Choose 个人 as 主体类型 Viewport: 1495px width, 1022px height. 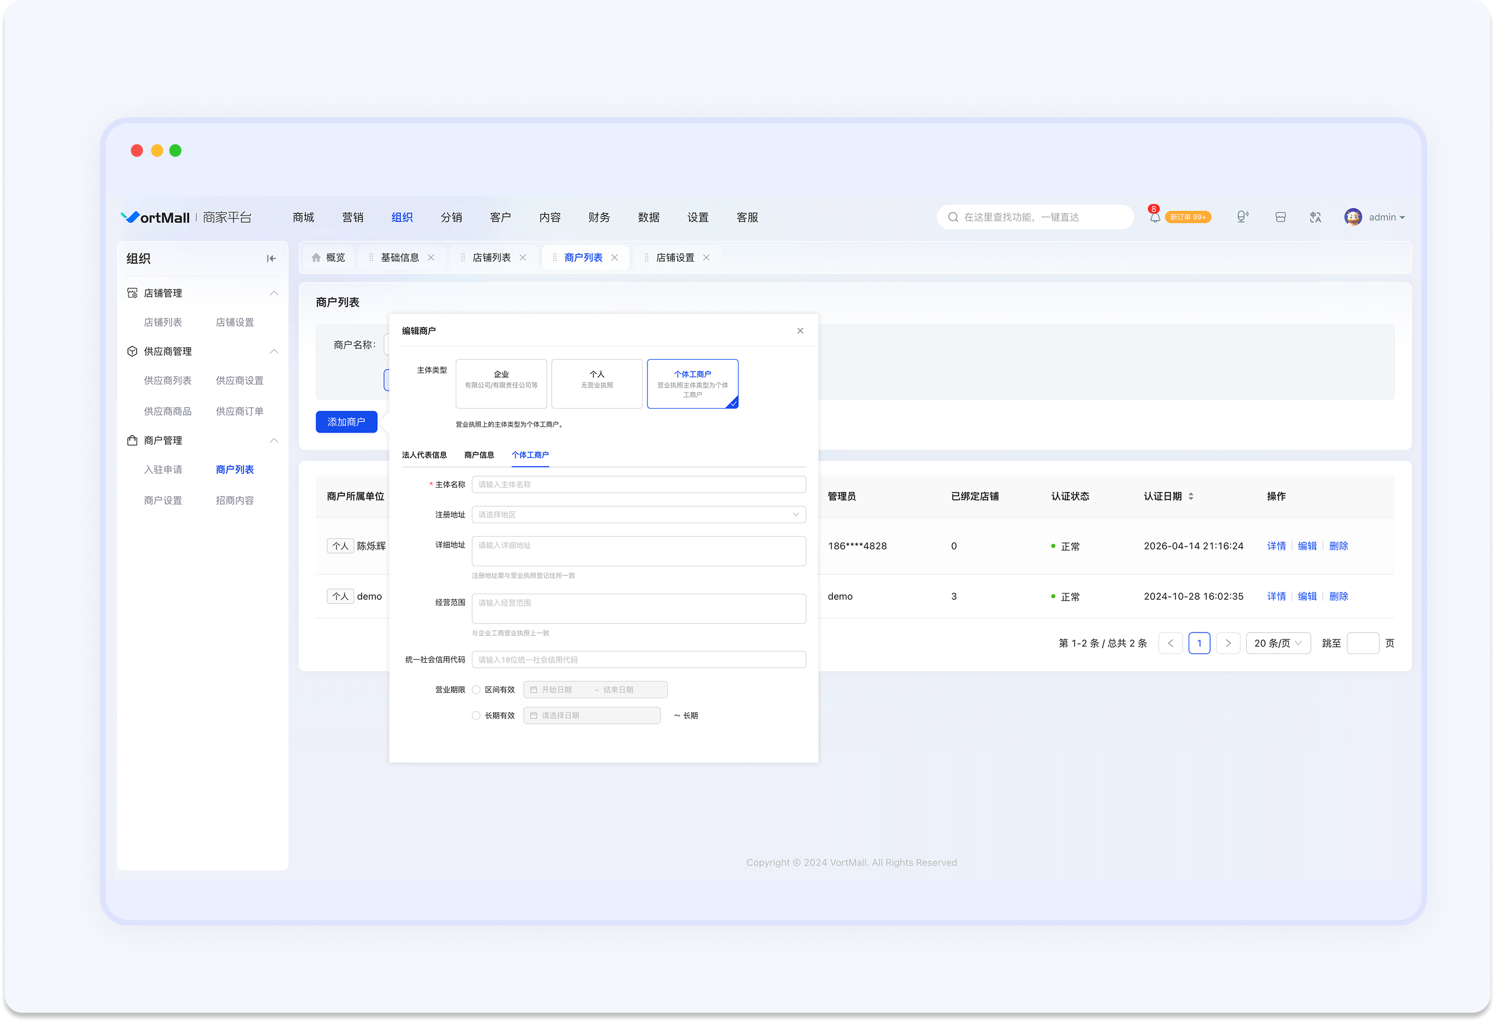click(597, 384)
